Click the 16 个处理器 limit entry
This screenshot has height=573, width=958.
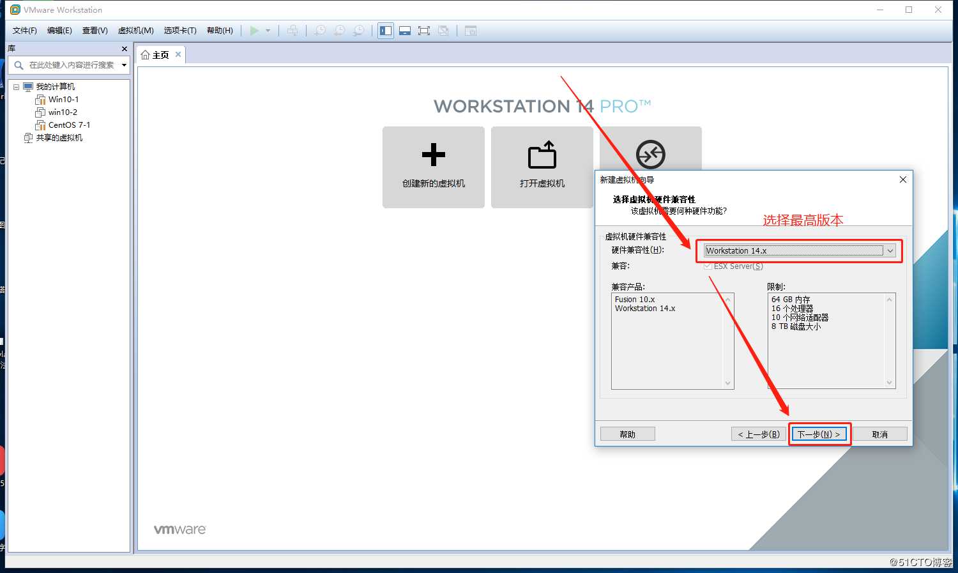792,309
